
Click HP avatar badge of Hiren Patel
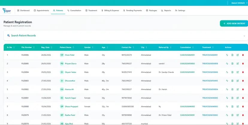[x=62, y=55]
